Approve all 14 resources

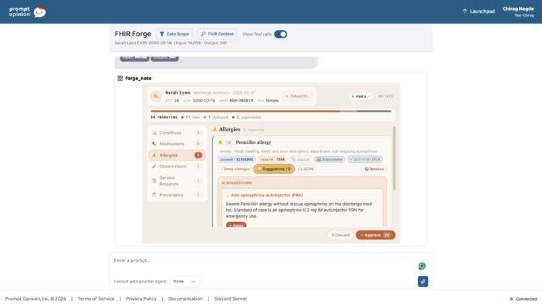click(x=375, y=235)
